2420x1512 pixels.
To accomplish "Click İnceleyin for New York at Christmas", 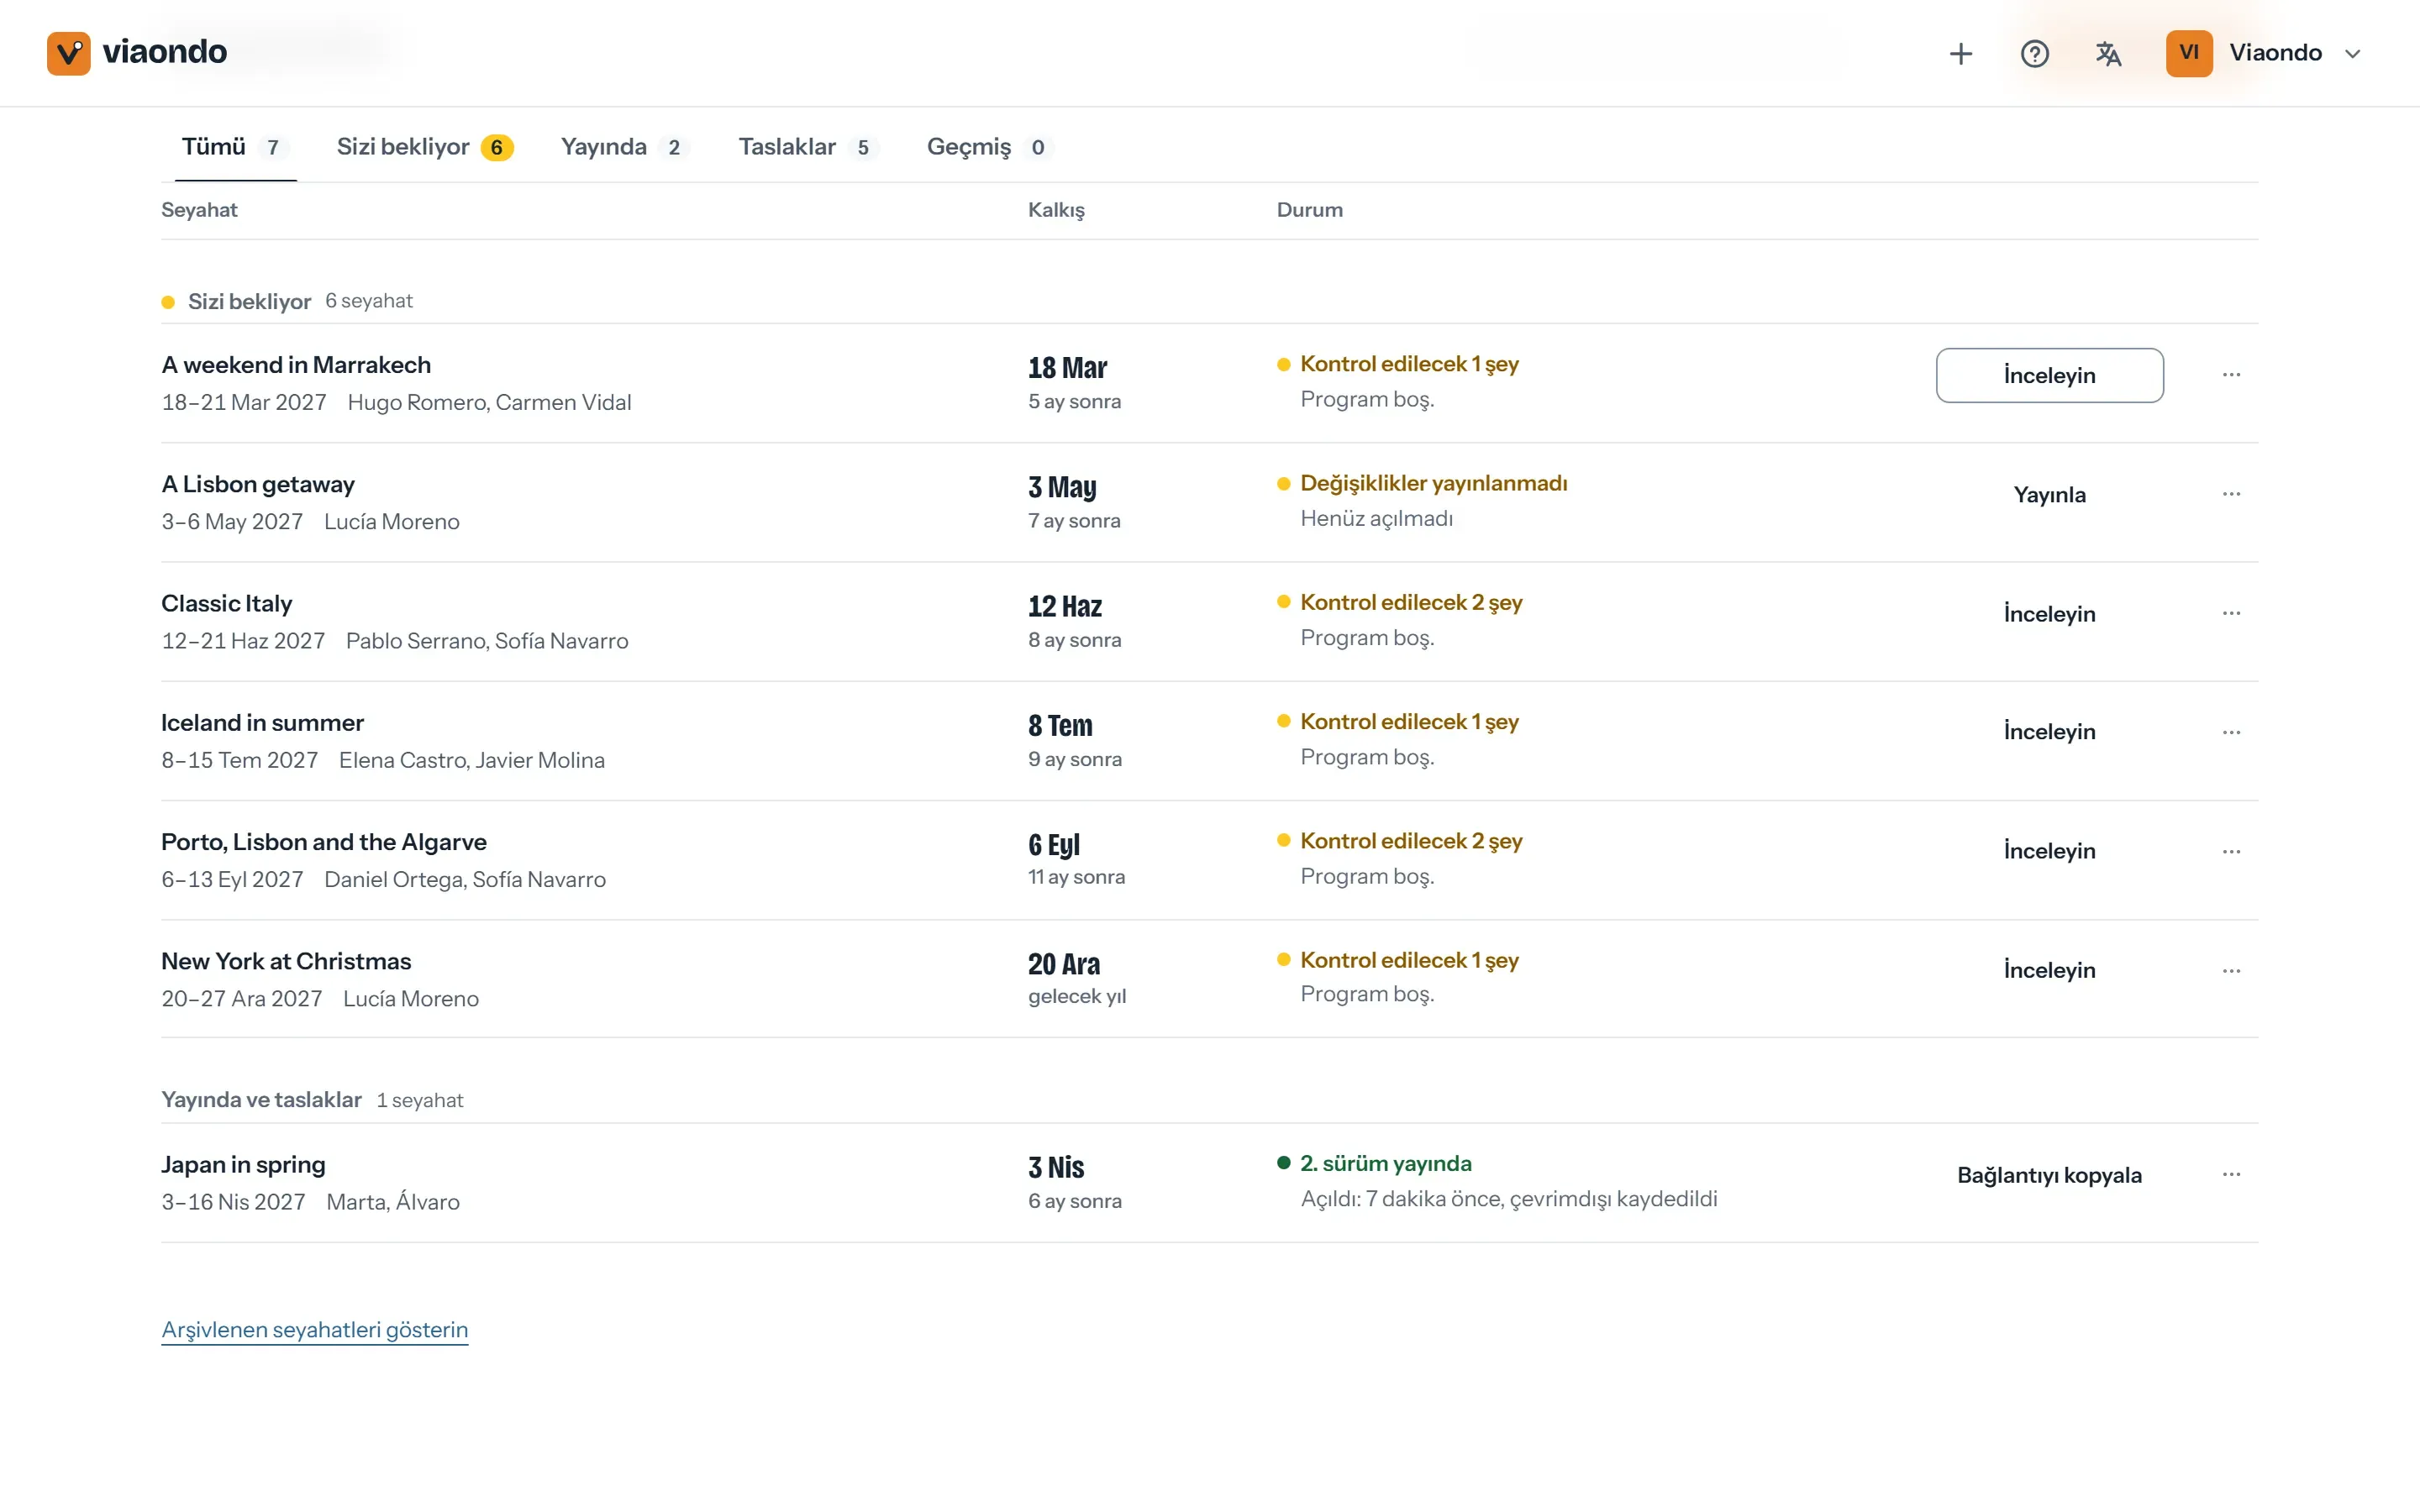I will pyautogui.click(x=2049, y=970).
